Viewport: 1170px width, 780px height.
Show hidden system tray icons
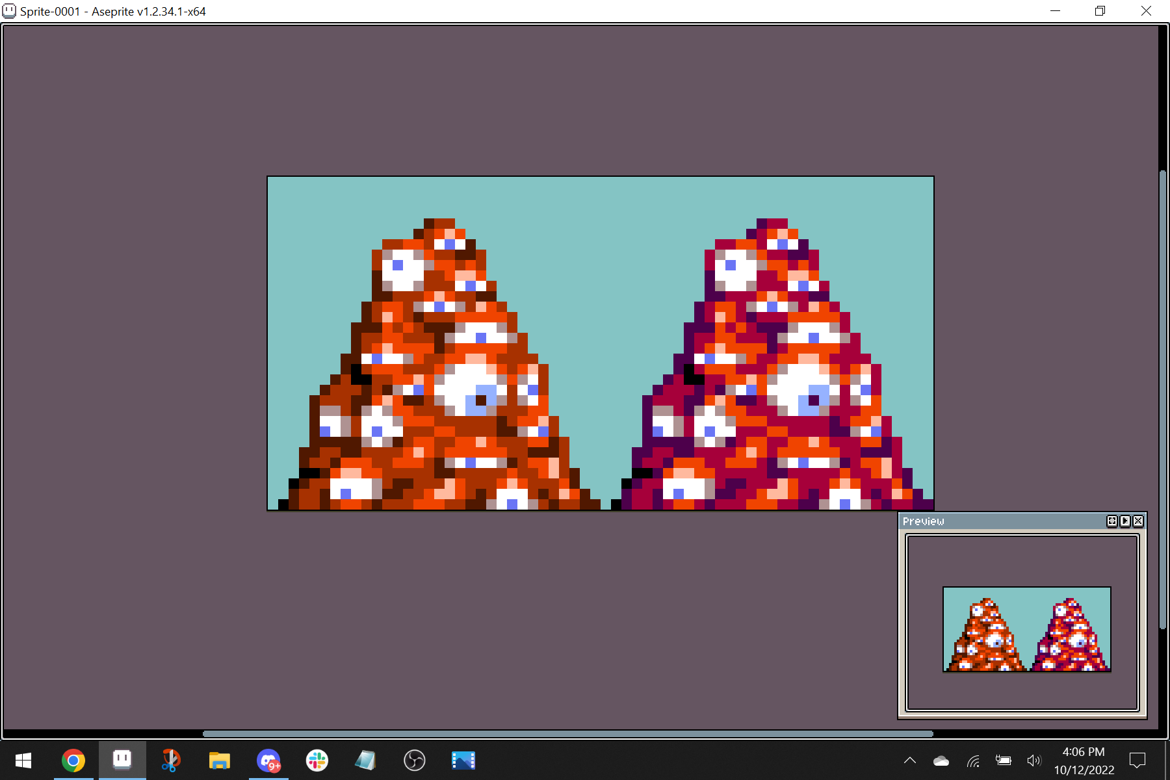(910, 760)
